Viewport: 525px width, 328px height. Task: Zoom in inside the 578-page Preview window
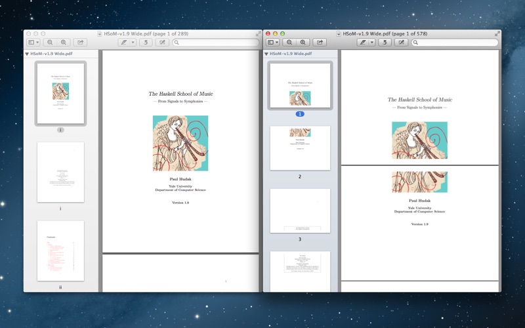(303, 43)
